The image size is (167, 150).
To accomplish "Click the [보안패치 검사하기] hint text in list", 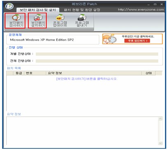I will [x=87, y=79].
